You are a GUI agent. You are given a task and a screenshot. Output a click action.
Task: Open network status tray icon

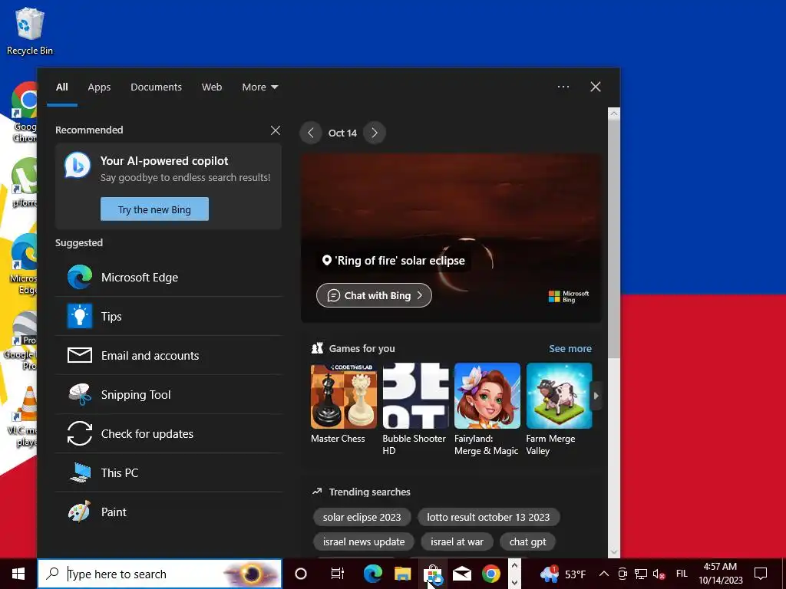point(641,574)
